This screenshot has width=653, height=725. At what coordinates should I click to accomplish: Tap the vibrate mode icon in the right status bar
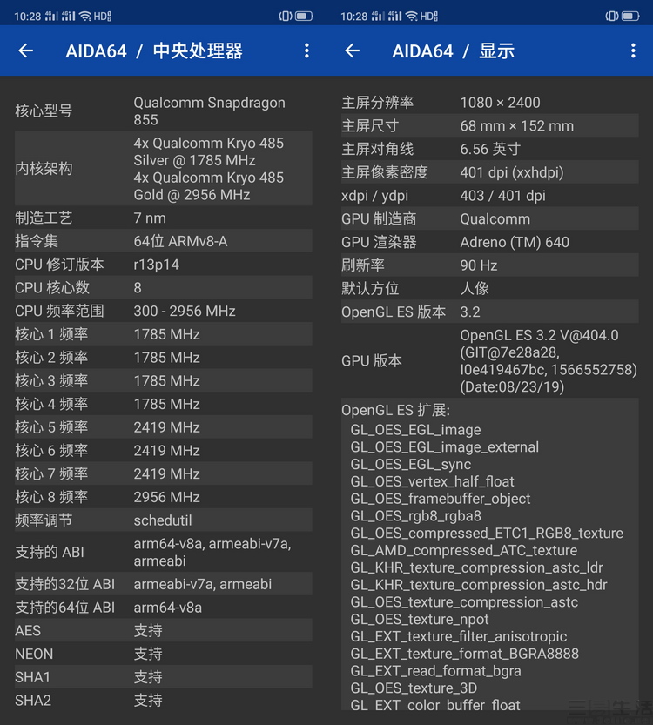(x=612, y=17)
